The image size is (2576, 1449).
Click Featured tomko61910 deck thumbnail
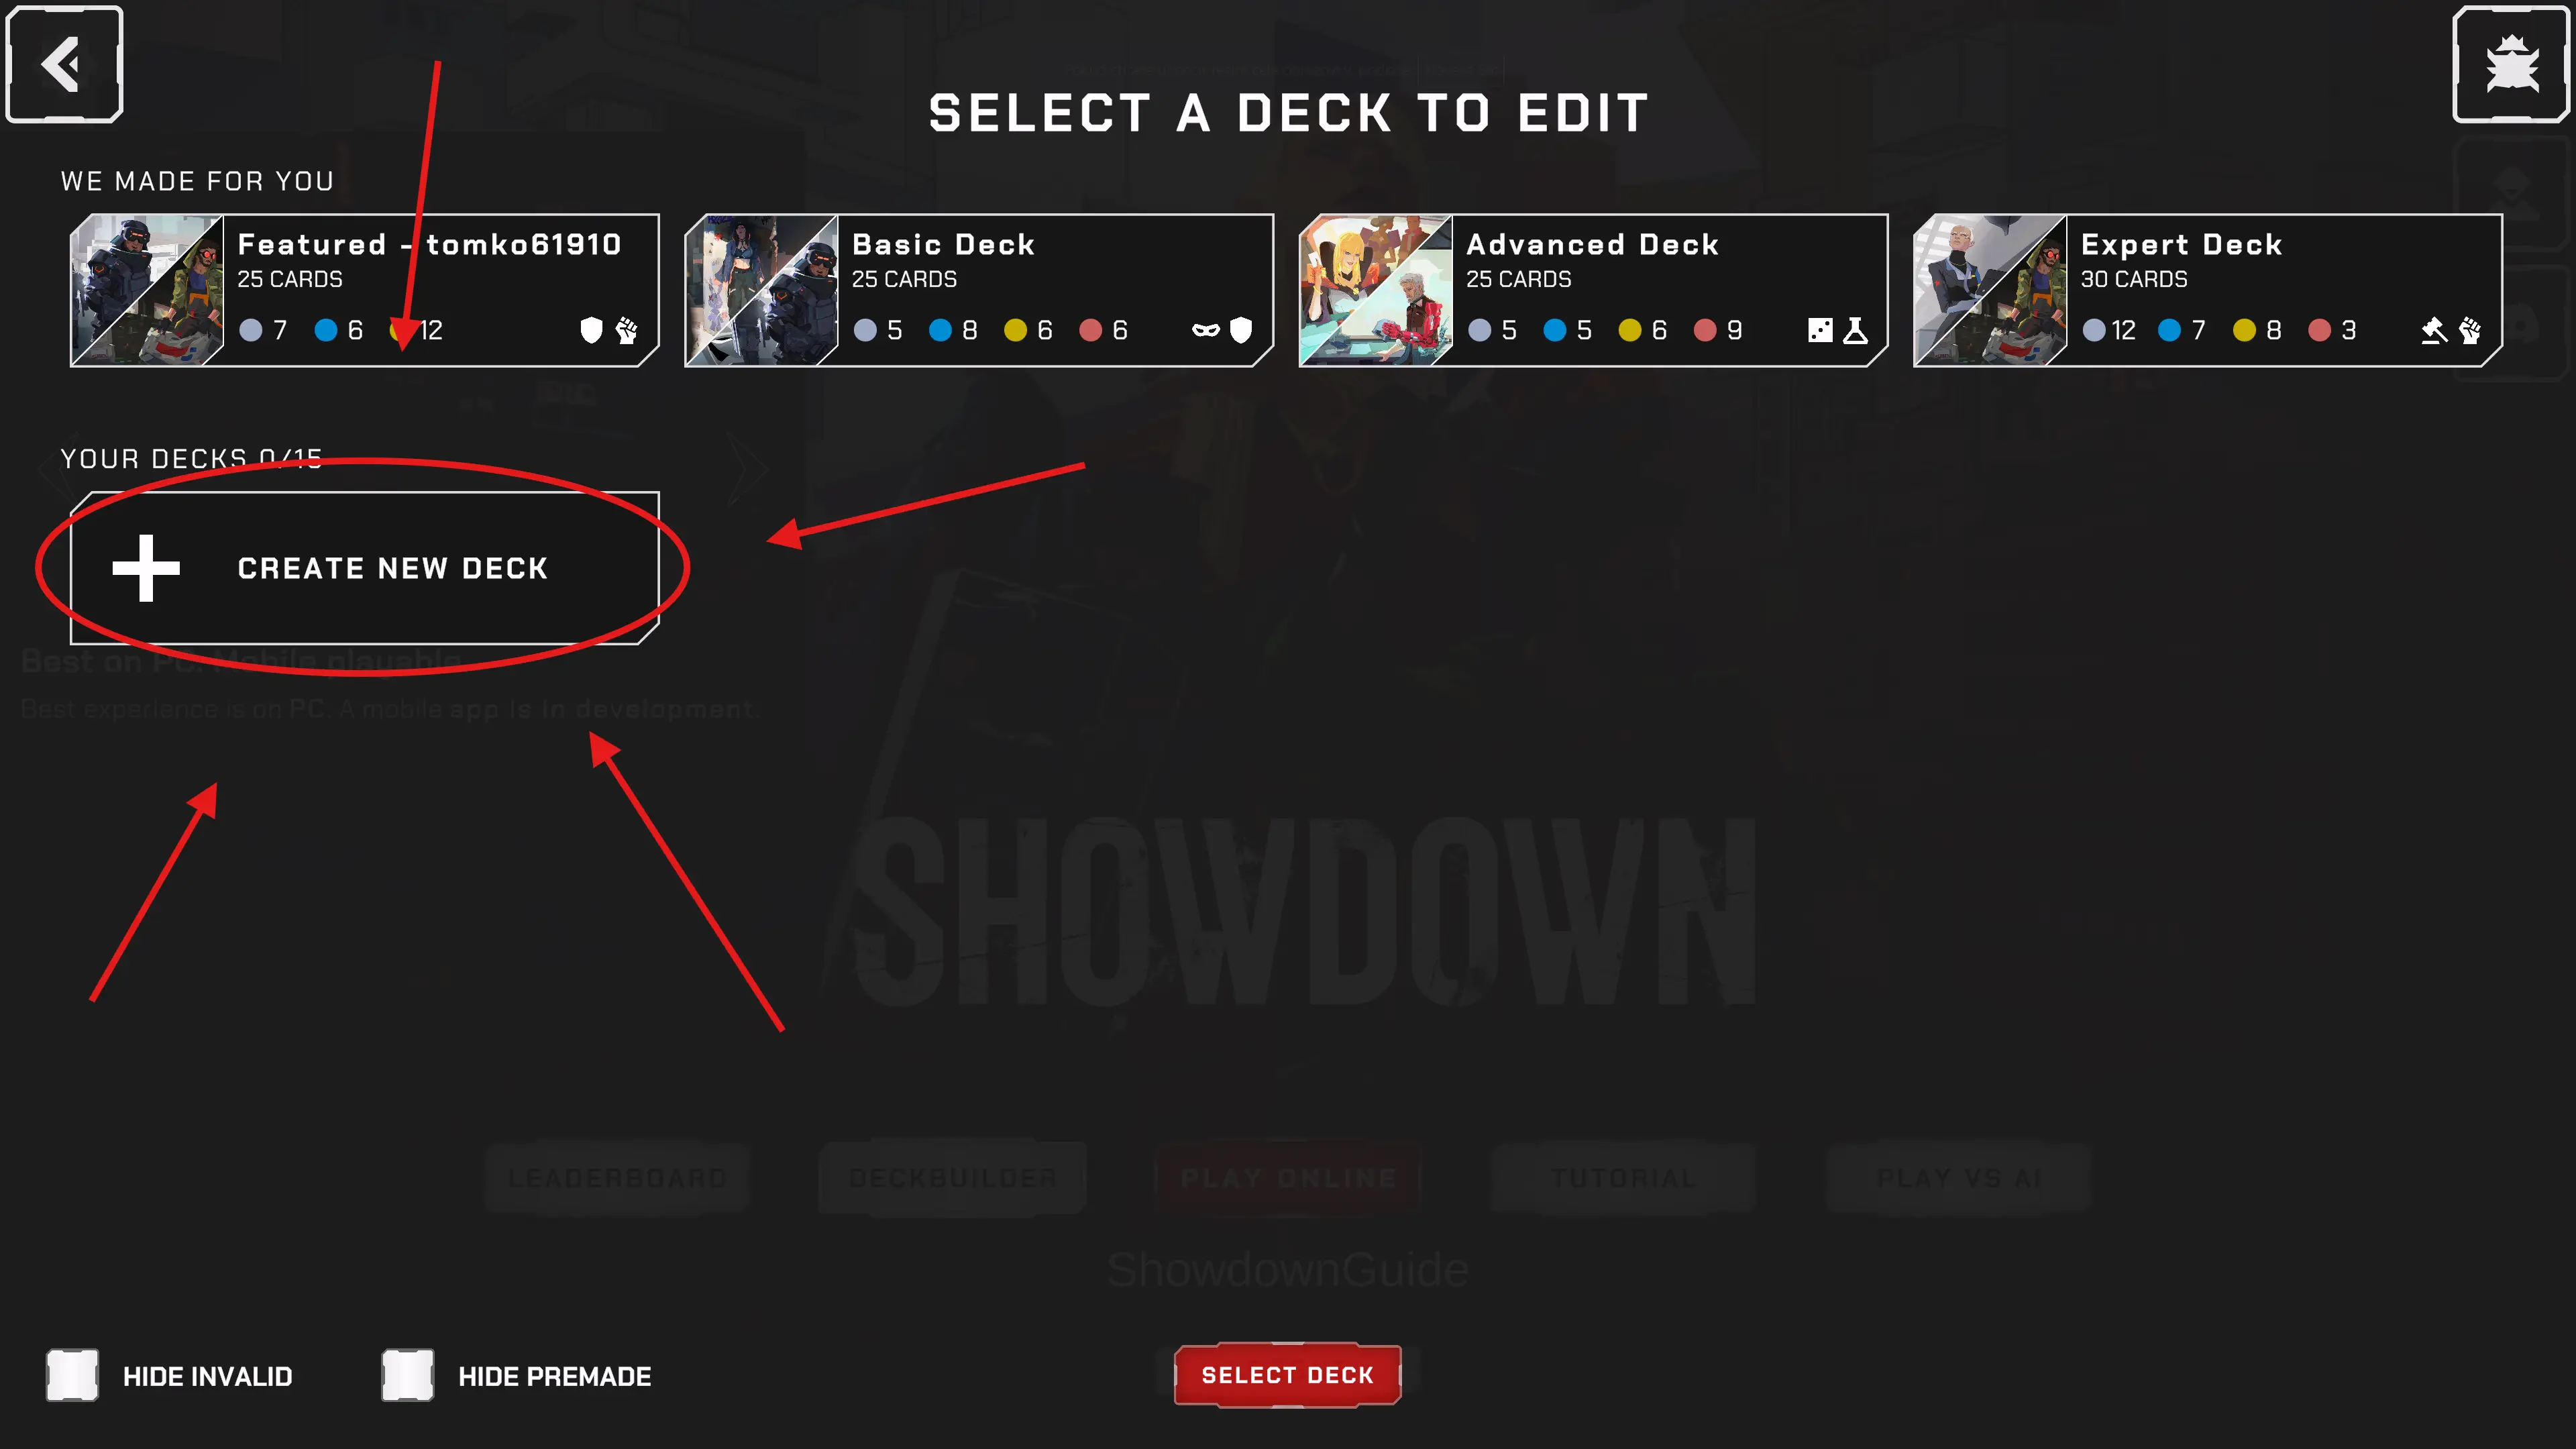(x=147, y=290)
